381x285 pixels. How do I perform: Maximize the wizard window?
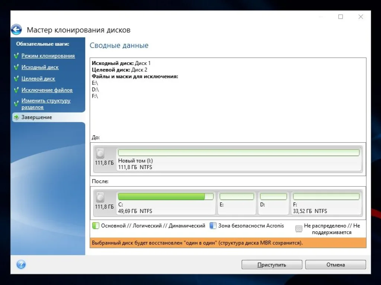pyautogui.click(x=341, y=16)
